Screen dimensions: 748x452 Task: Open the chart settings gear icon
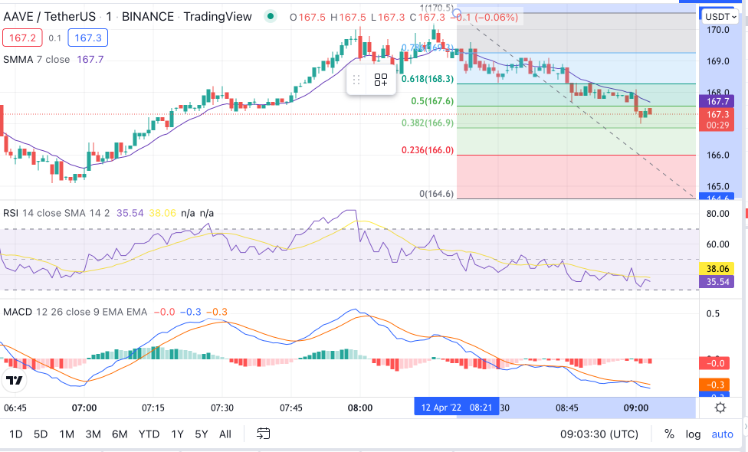(x=720, y=408)
